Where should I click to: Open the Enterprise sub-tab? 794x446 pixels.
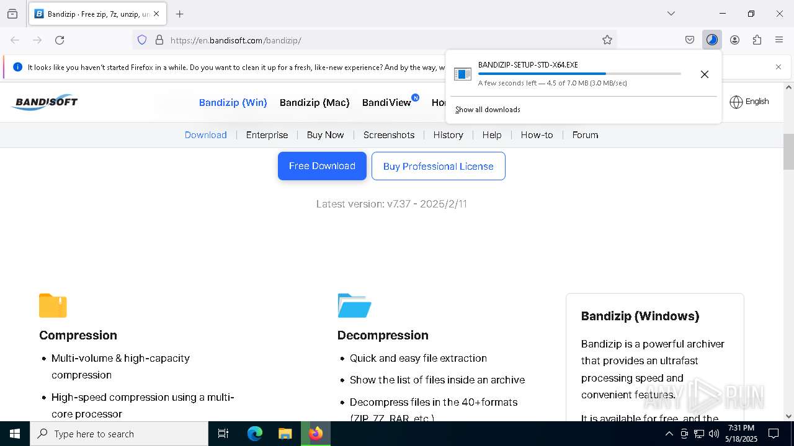click(x=267, y=135)
